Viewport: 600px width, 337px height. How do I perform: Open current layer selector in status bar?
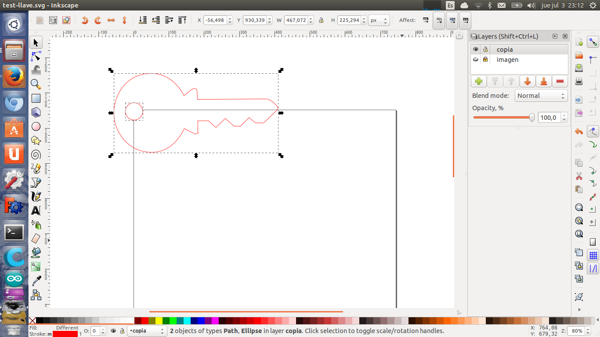click(x=148, y=331)
